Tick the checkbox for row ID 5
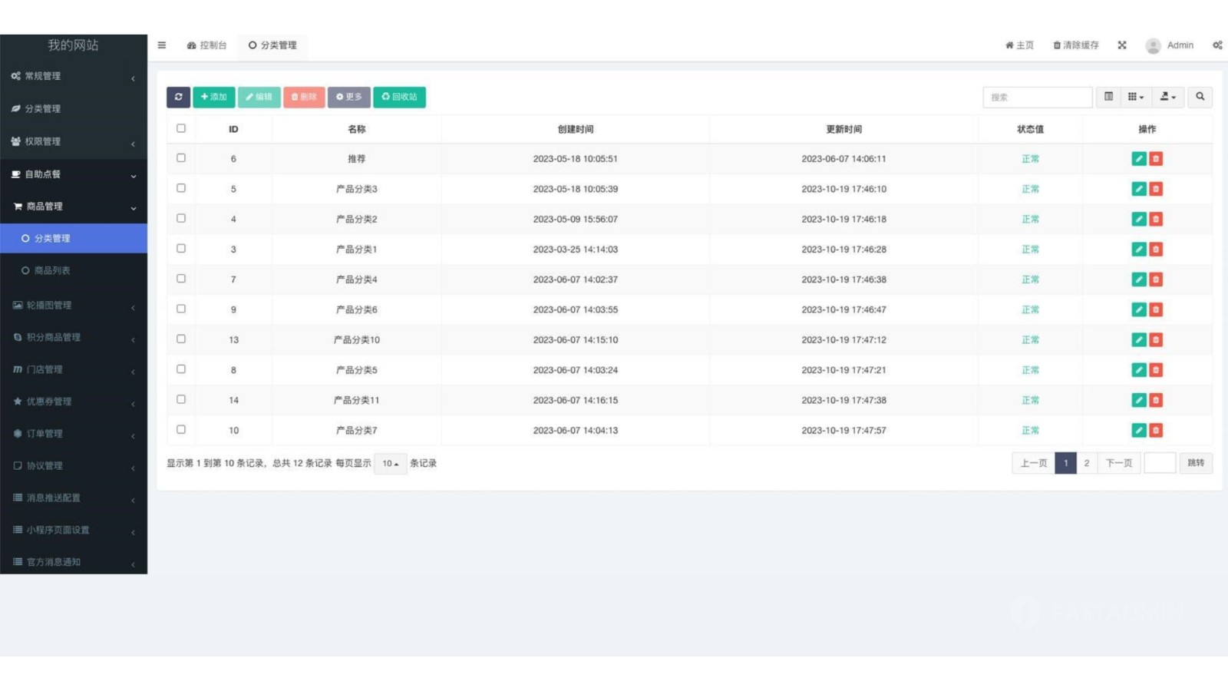 pyautogui.click(x=181, y=187)
